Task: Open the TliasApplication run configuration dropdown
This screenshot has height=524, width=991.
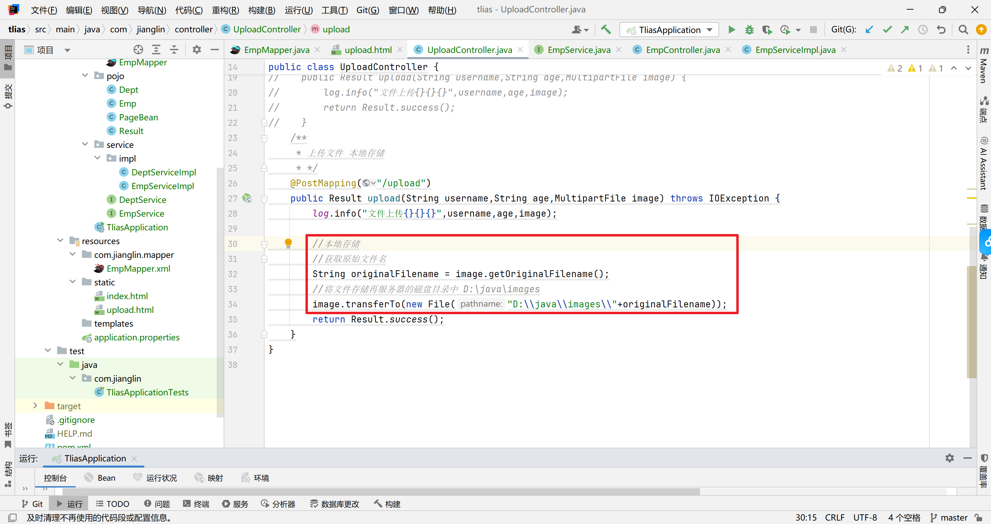Action: (x=669, y=30)
